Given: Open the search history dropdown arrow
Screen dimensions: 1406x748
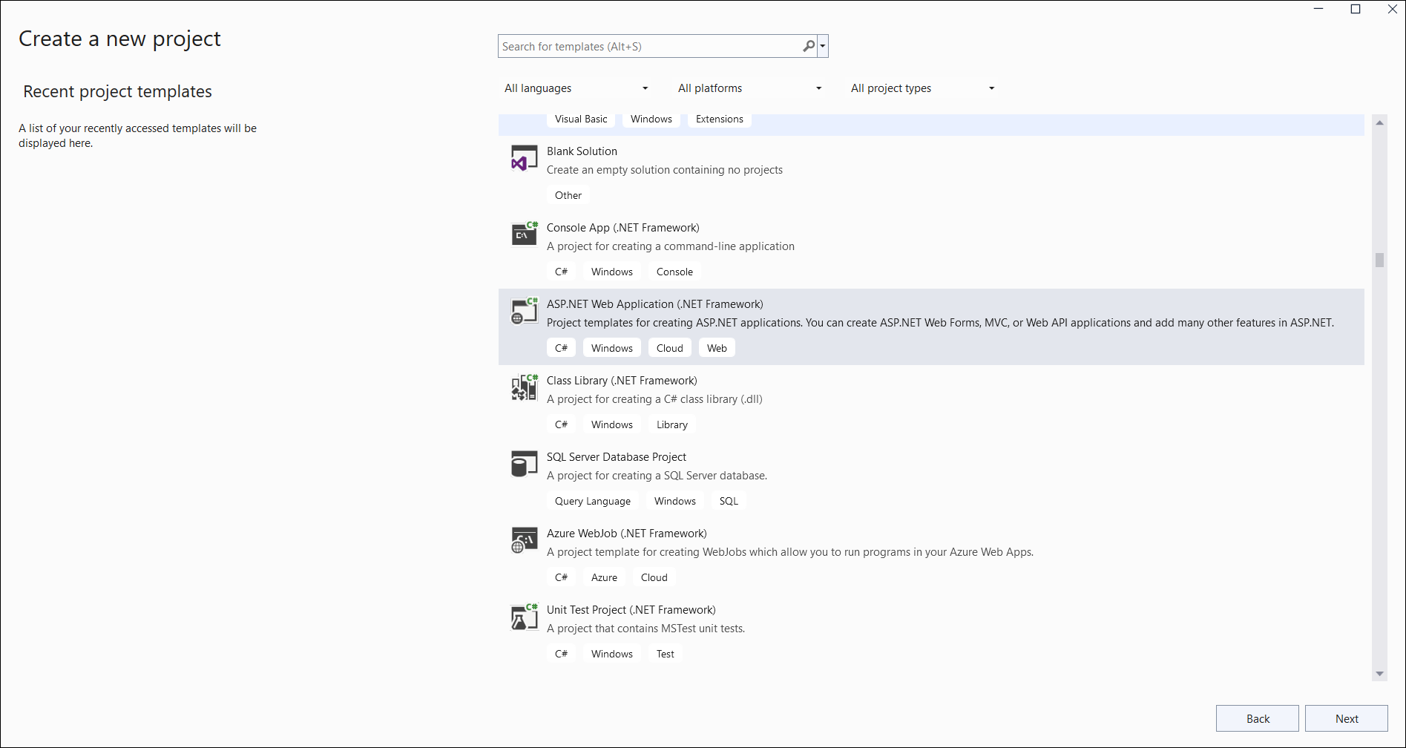Looking at the screenshot, I should point(823,46).
